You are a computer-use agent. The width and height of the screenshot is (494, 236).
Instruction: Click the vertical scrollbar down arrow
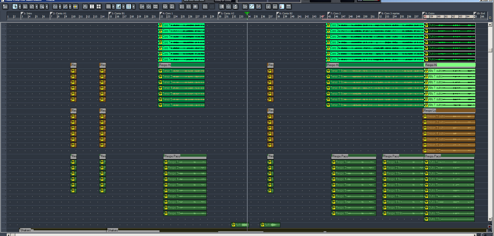pyautogui.click(x=490, y=219)
